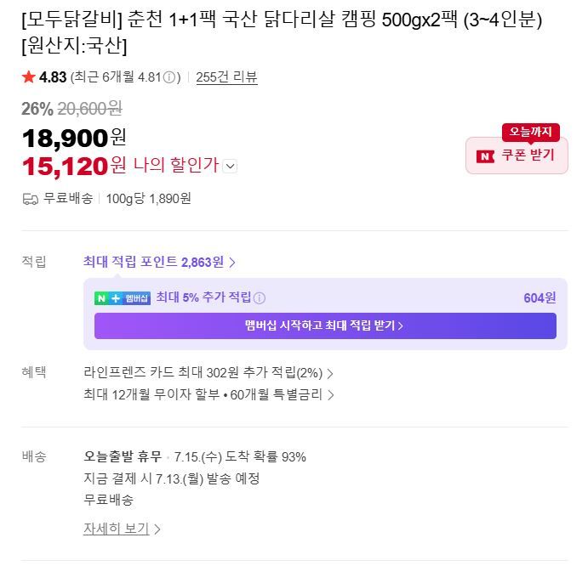Viewport: 588px width, 566px height.
Task: Click the red star rating icon
Action: coord(28,77)
